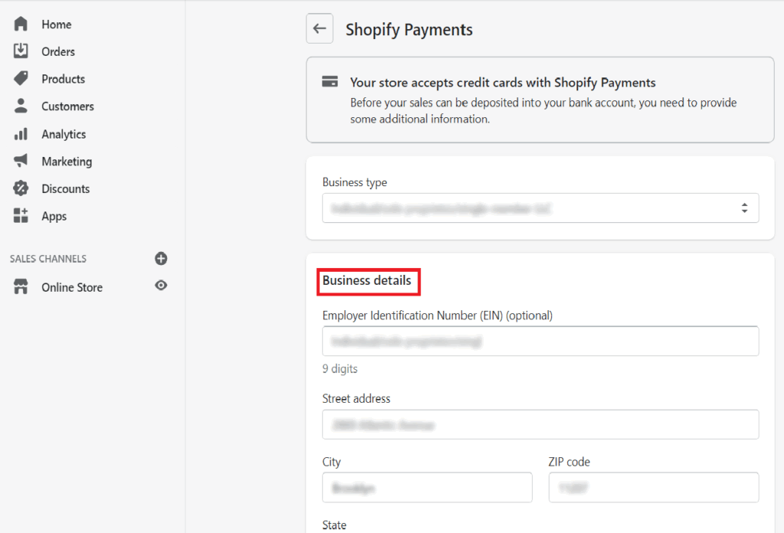Click the Orders inbox icon

pyautogui.click(x=21, y=51)
